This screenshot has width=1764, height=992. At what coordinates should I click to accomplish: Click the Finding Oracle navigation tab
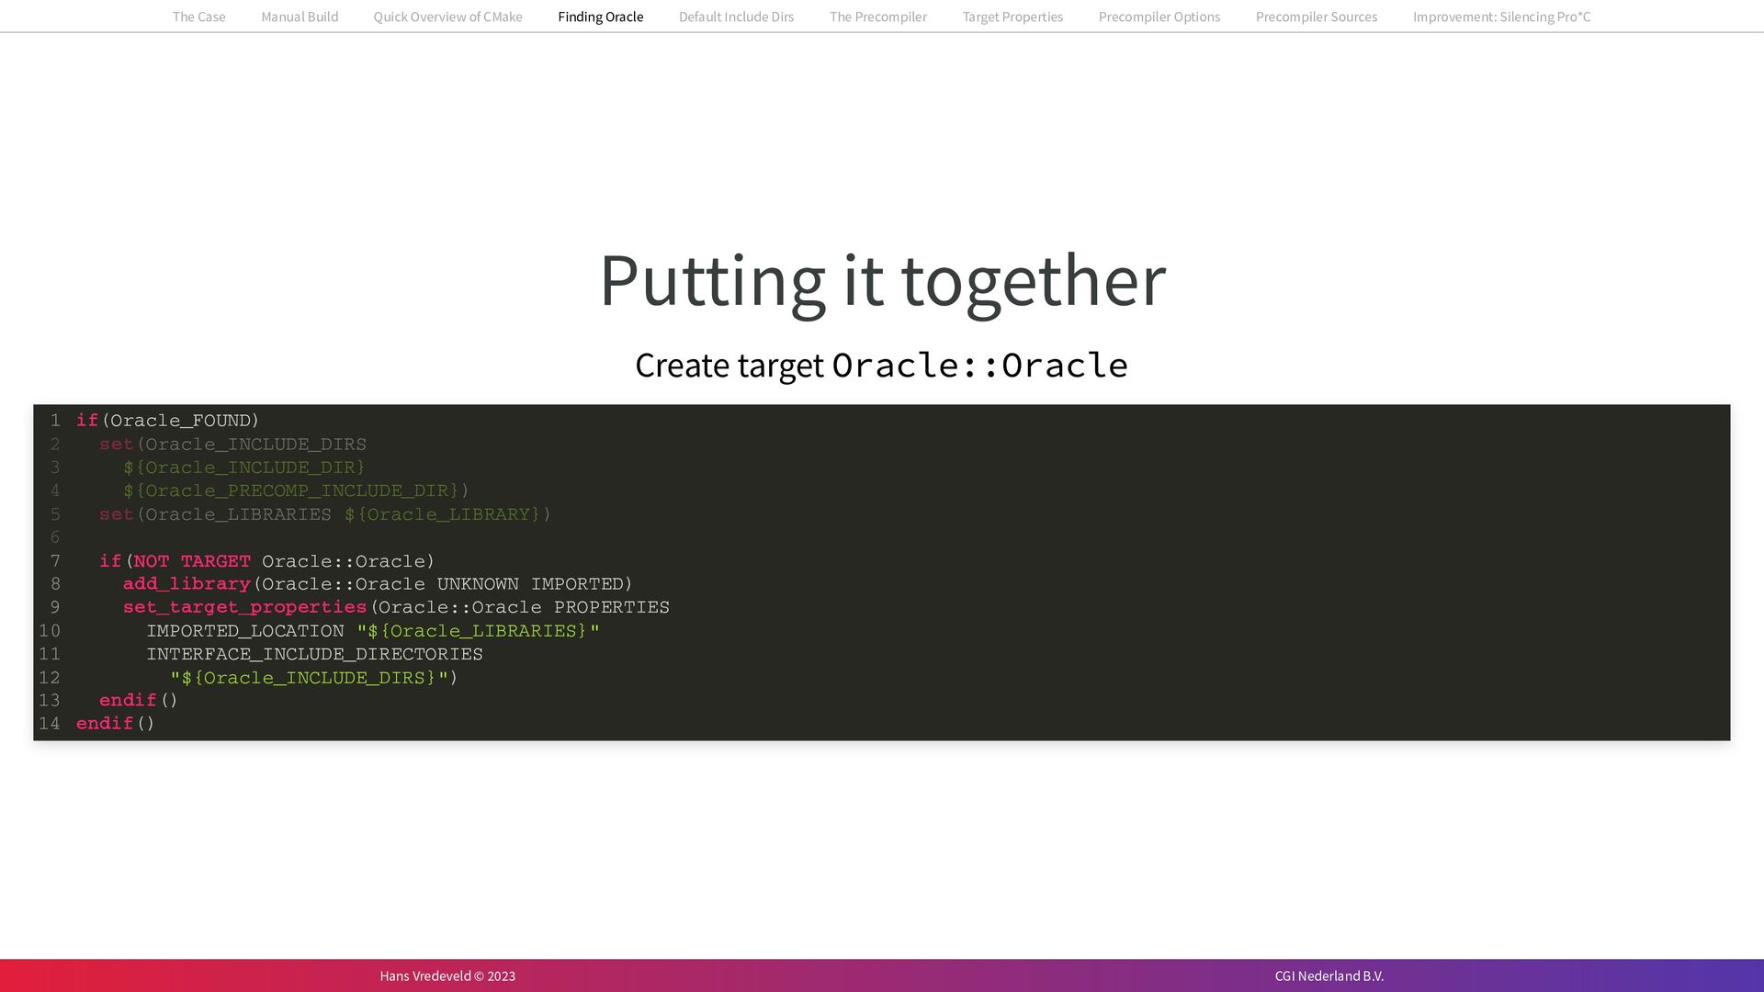pos(600,17)
